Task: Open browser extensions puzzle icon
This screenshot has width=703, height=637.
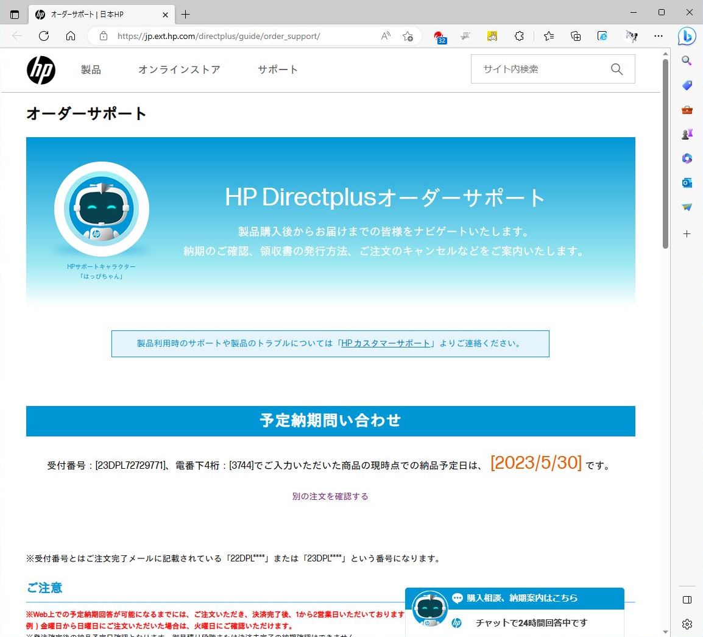Action: (519, 36)
